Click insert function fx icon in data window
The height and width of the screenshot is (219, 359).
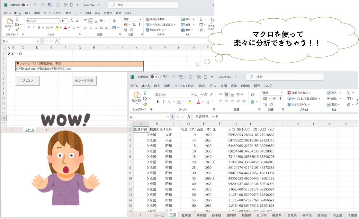[189, 117]
